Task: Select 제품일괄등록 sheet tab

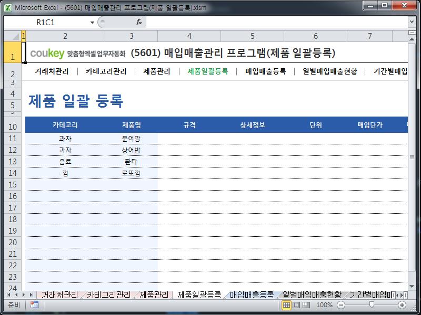Action: point(199,295)
